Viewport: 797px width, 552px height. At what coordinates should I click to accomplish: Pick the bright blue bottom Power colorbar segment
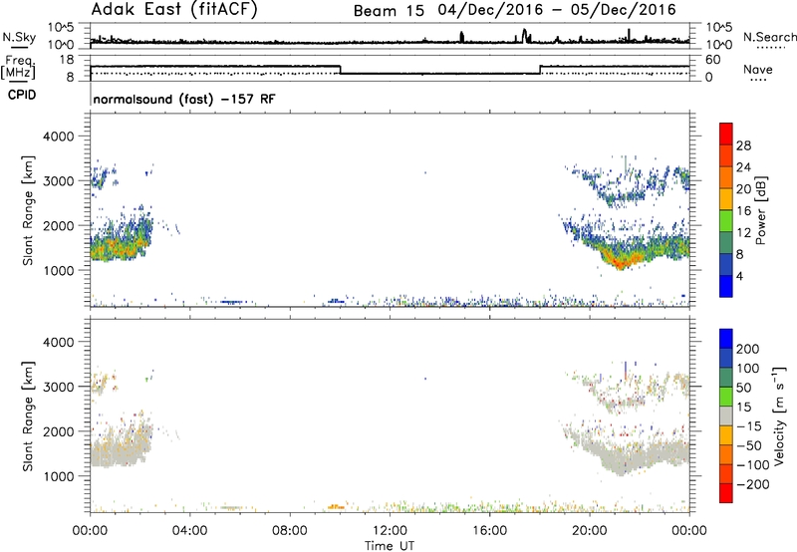point(726,286)
